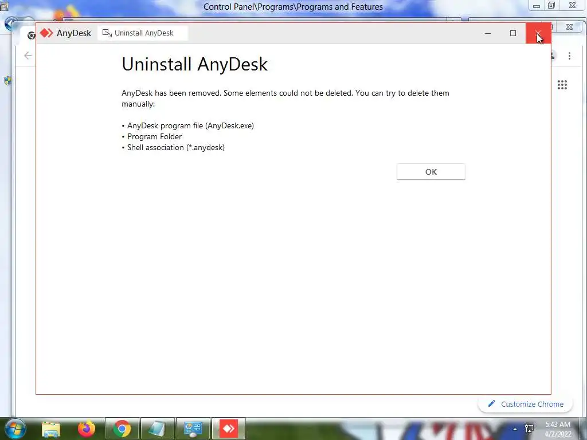This screenshot has width=587, height=440.
Task: Switch to Chrome in the taskbar
Action: 122,429
